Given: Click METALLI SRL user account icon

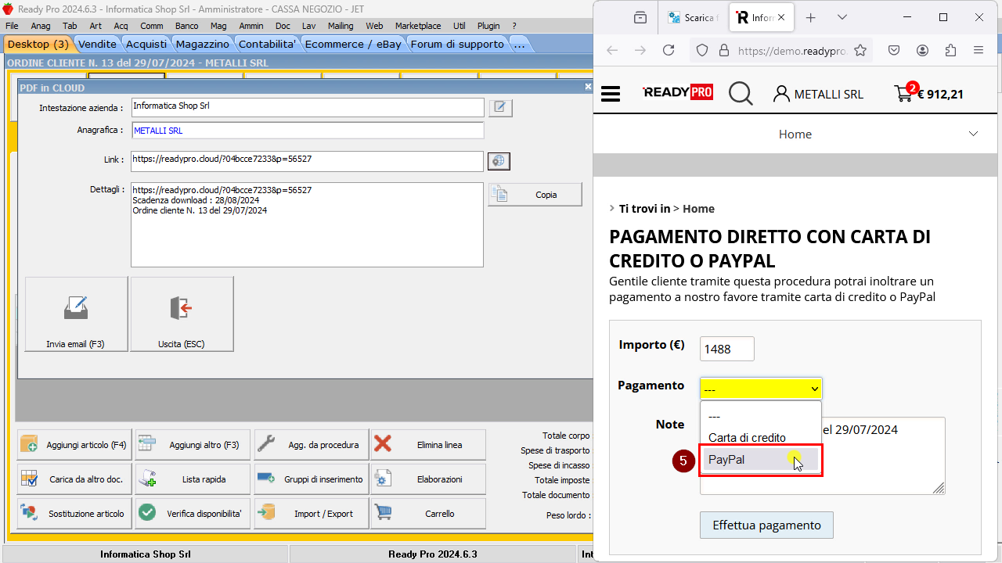Looking at the screenshot, I should point(781,94).
